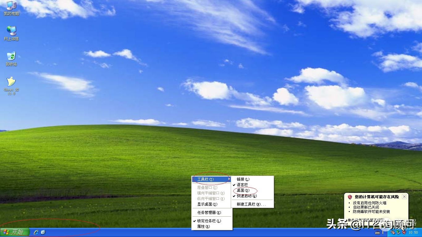
Task: Select the Ghost 32 11.0 desktop icon
Action: [x=11, y=86]
